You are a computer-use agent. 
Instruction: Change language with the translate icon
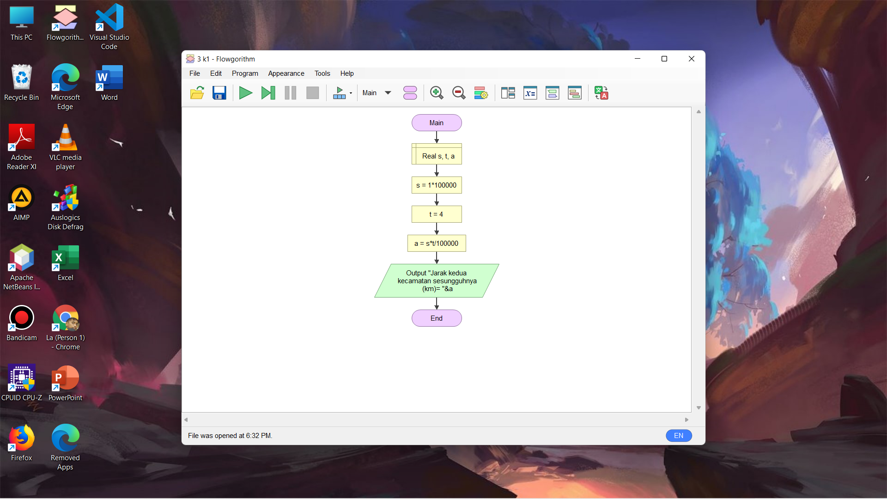click(x=601, y=93)
